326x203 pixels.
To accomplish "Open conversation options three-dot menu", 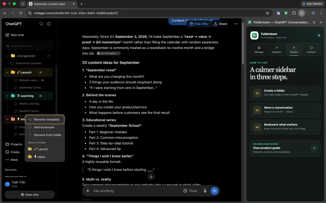I will coord(236,24).
